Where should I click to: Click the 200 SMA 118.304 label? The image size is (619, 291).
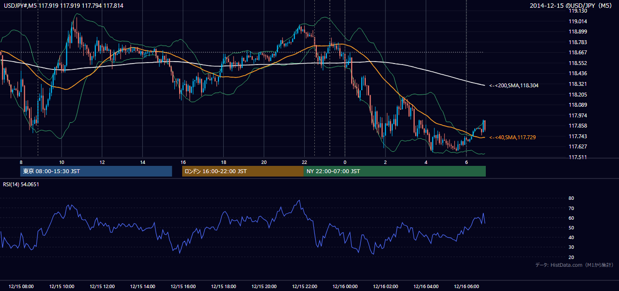(x=514, y=85)
